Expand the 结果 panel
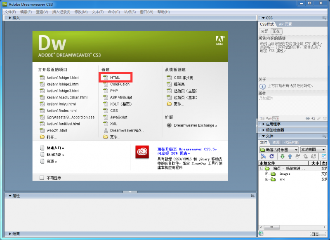This screenshot has height=240, width=330. [10, 234]
